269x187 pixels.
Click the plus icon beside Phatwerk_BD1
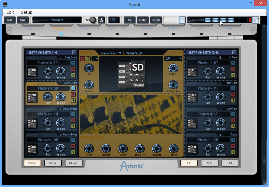tap(73, 63)
